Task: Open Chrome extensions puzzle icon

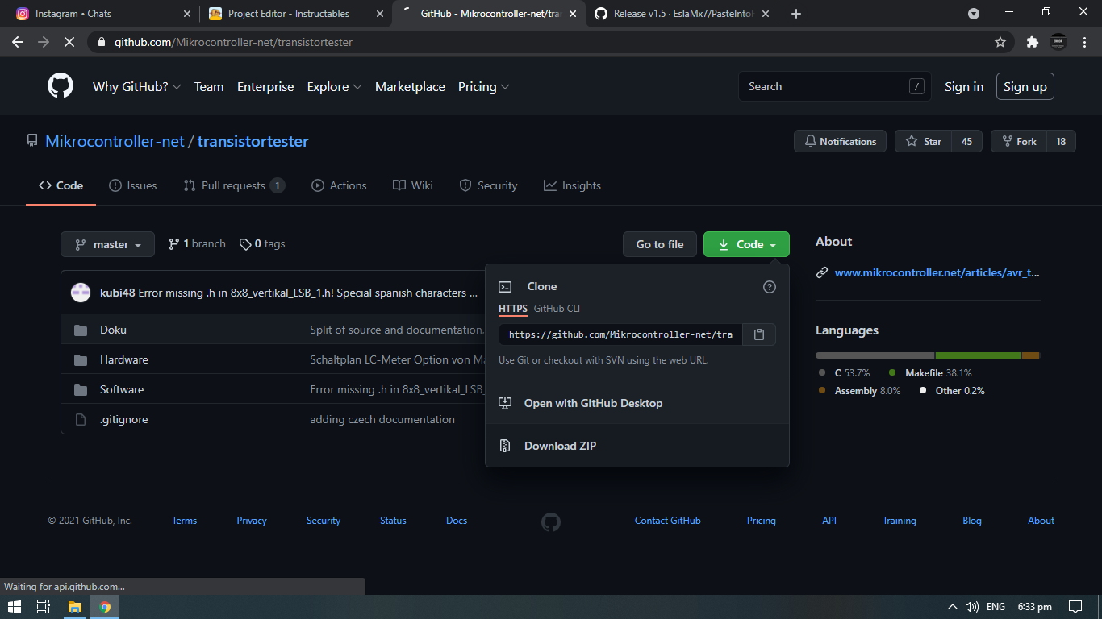Action: pyautogui.click(x=1032, y=42)
